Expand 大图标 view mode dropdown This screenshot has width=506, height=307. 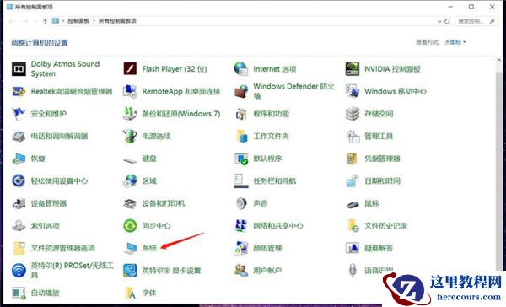[455, 42]
